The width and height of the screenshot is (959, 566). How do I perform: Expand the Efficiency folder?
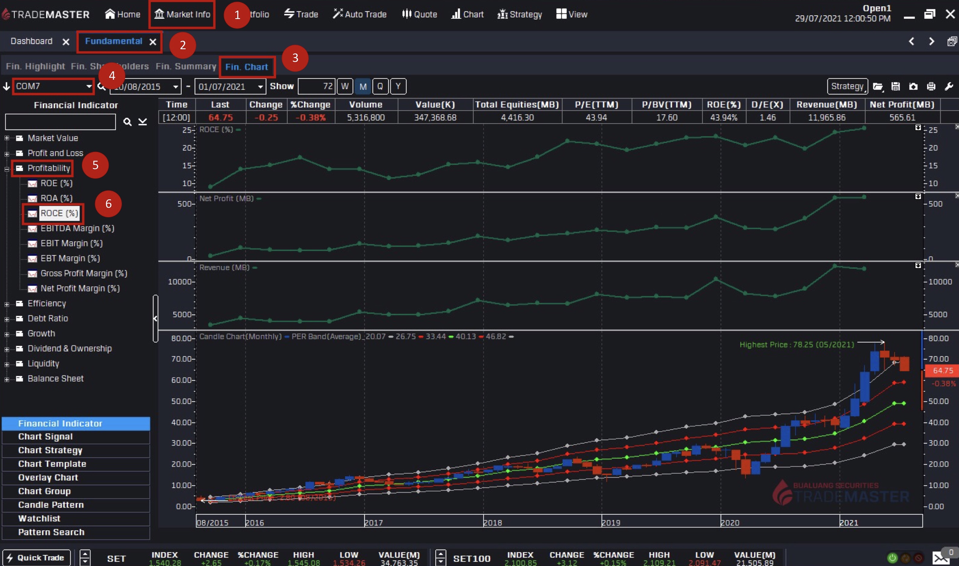click(6, 304)
